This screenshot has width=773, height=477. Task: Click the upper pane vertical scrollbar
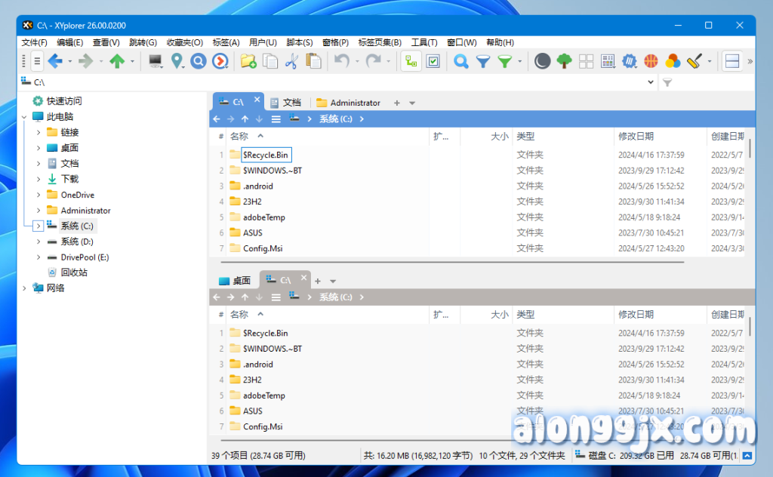pos(750,148)
